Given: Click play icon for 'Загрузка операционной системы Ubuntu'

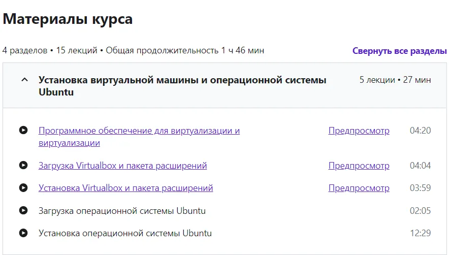Looking at the screenshot, I should (x=23, y=210).
